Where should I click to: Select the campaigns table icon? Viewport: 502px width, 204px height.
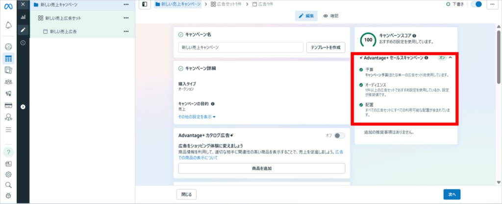(x=9, y=59)
